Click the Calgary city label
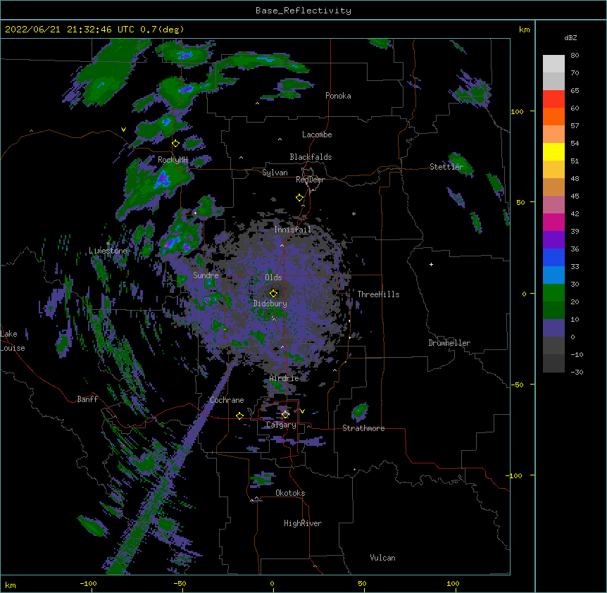607x593 pixels. [x=281, y=425]
